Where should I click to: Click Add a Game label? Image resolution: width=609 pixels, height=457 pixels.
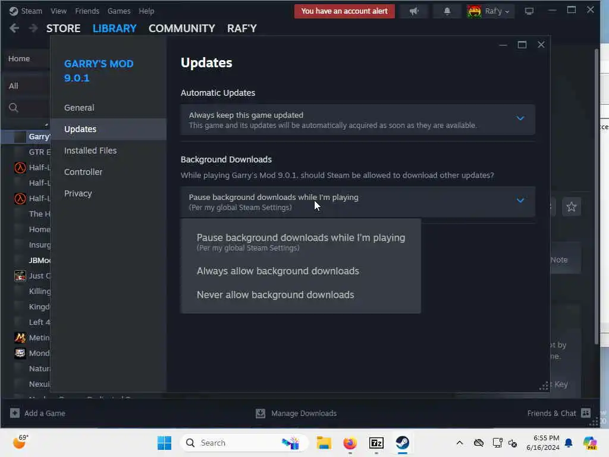(x=45, y=413)
